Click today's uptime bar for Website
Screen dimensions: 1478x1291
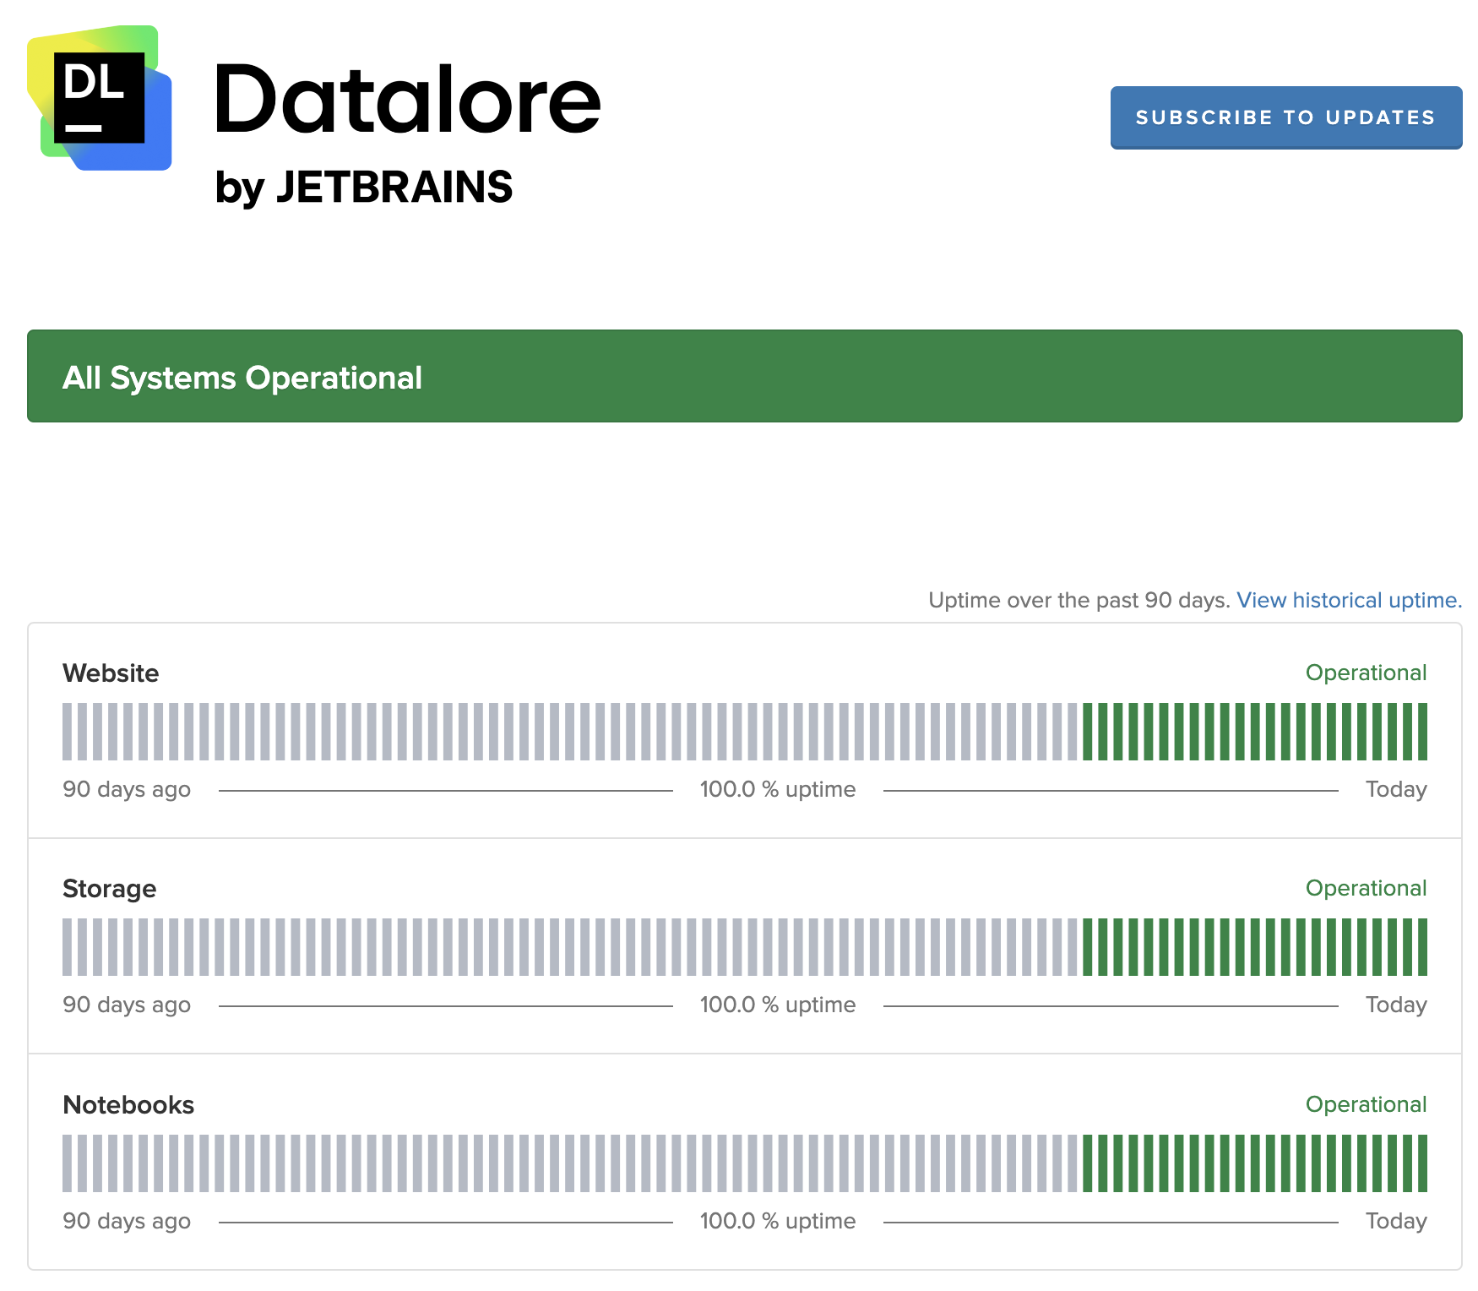1422,731
